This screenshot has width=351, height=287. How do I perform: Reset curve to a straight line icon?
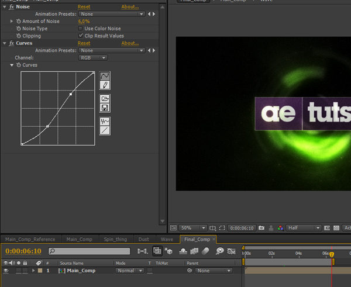(x=105, y=130)
